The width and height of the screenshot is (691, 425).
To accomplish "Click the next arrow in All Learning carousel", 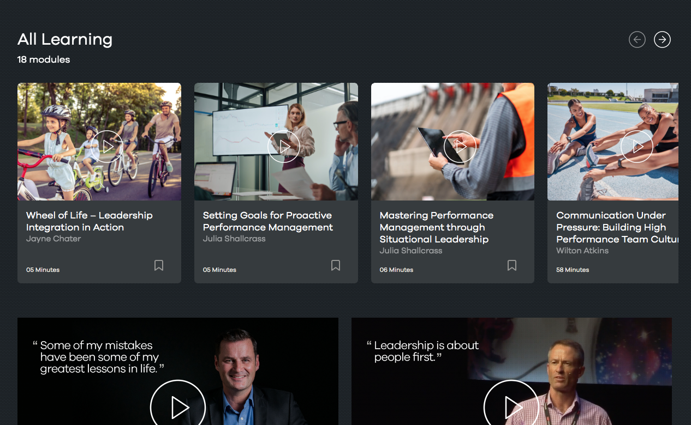I will pos(662,40).
